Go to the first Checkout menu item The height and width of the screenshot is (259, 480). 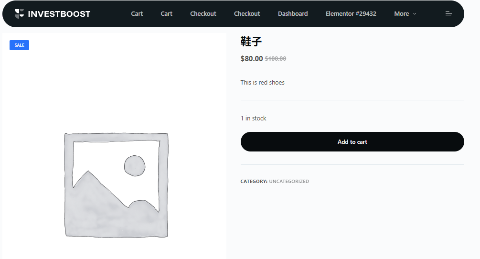tap(203, 14)
